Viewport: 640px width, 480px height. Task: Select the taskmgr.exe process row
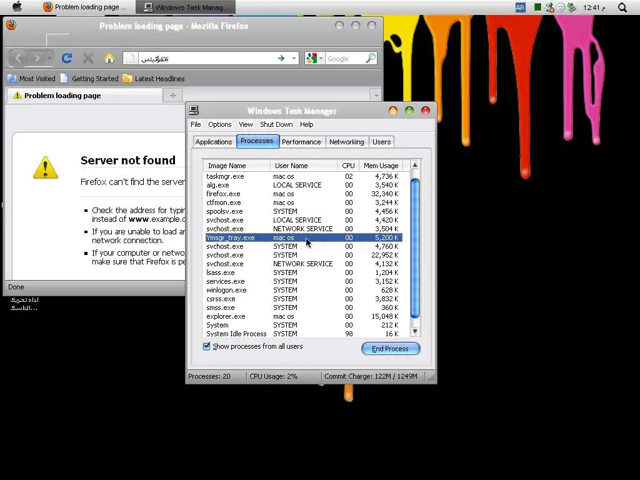click(303, 176)
